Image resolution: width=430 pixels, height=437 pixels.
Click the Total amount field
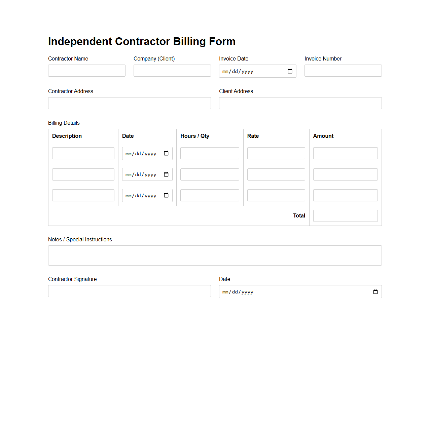[x=345, y=215]
